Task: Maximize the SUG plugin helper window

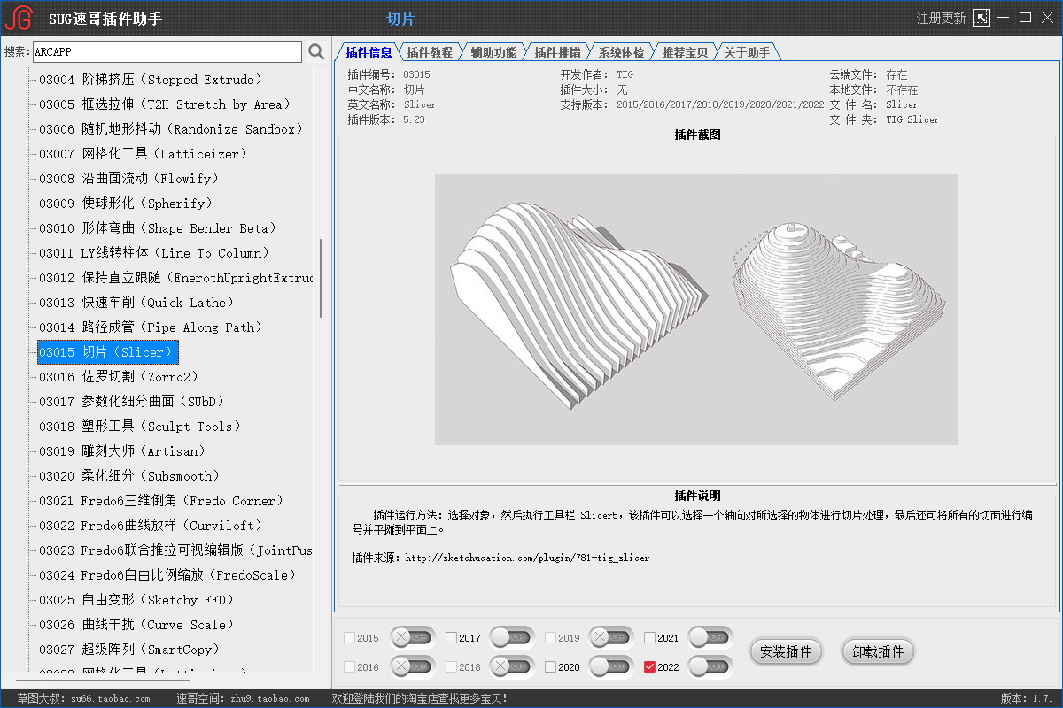Action: tap(1026, 18)
